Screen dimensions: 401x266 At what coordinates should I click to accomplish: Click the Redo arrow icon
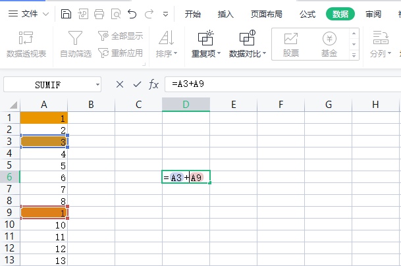[x=149, y=14]
